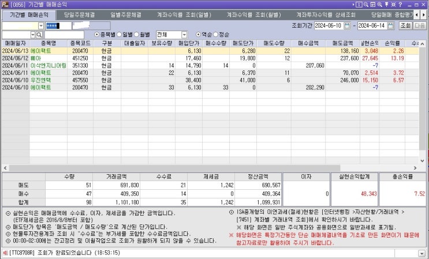The height and width of the screenshot is (259, 429).
Task: Switch to 기간별 매매손익 tab
Action: tap(29, 15)
